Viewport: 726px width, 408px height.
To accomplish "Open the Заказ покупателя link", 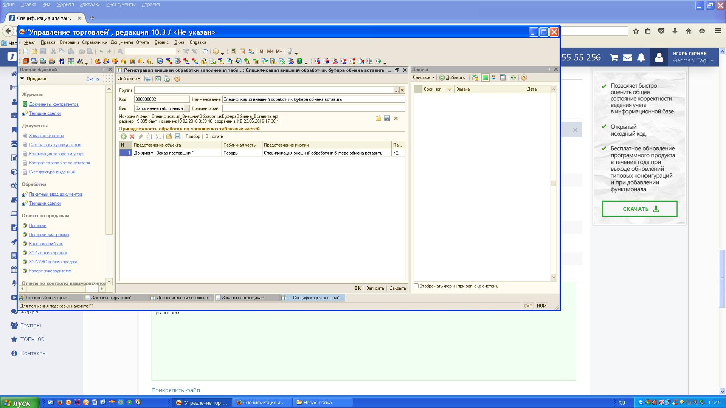I will pos(46,136).
